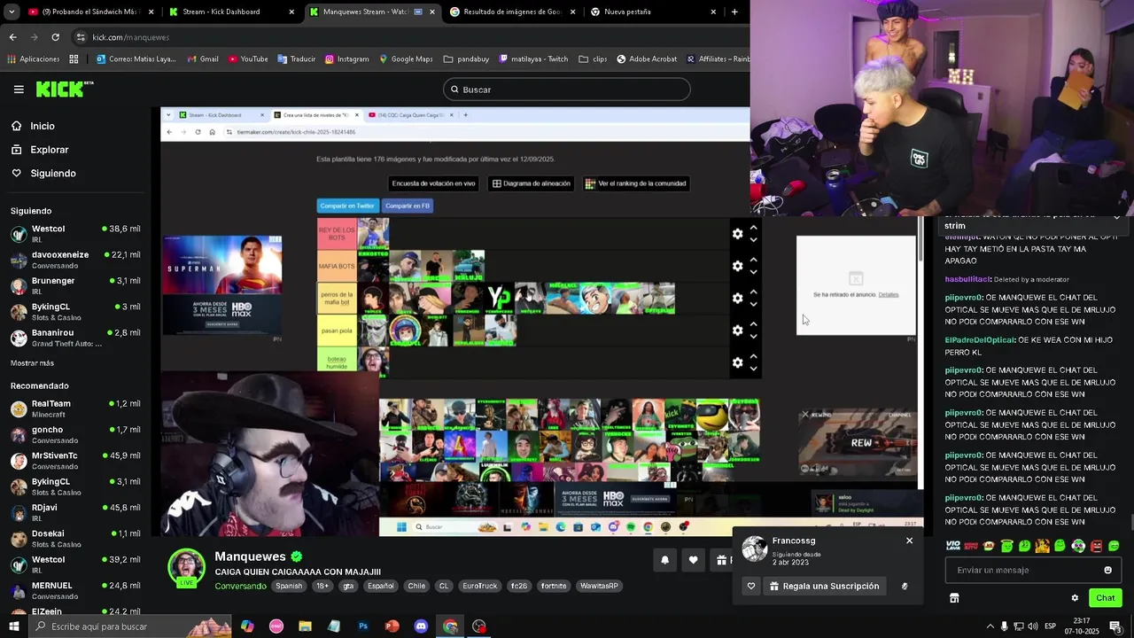Open clips bookmark folder

(593, 59)
